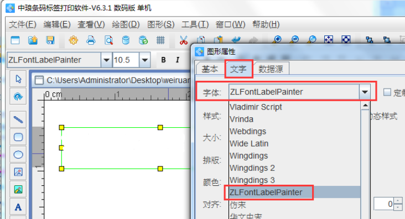Toggle the grid display icon

(160, 40)
